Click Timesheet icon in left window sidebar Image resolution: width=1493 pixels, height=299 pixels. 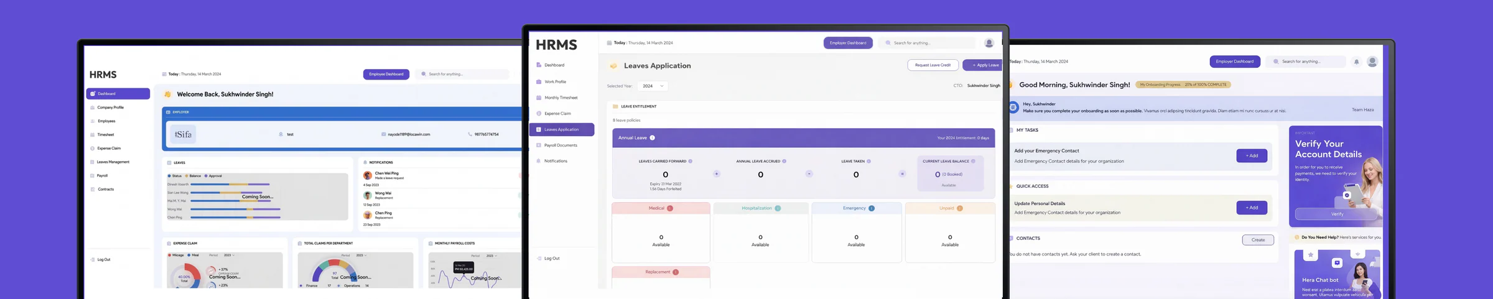93,135
